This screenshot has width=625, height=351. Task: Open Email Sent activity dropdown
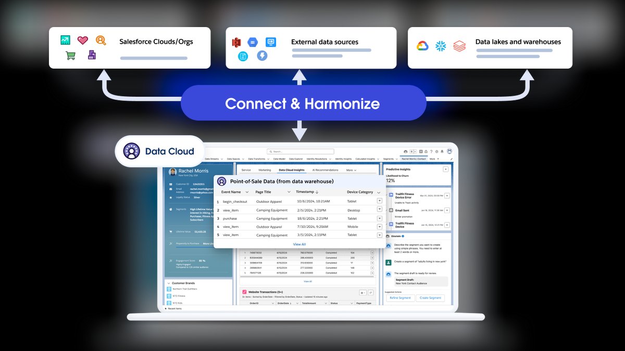[x=448, y=210]
